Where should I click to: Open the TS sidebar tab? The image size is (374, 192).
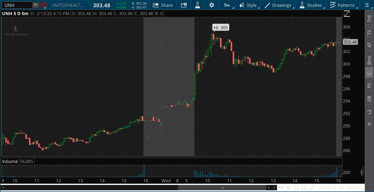pyautogui.click(x=369, y=32)
